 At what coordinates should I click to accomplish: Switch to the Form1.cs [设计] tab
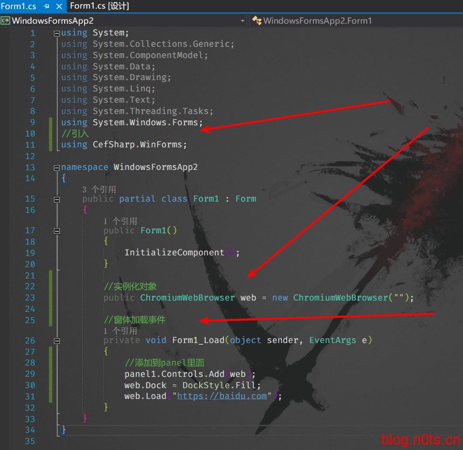[100, 6]
